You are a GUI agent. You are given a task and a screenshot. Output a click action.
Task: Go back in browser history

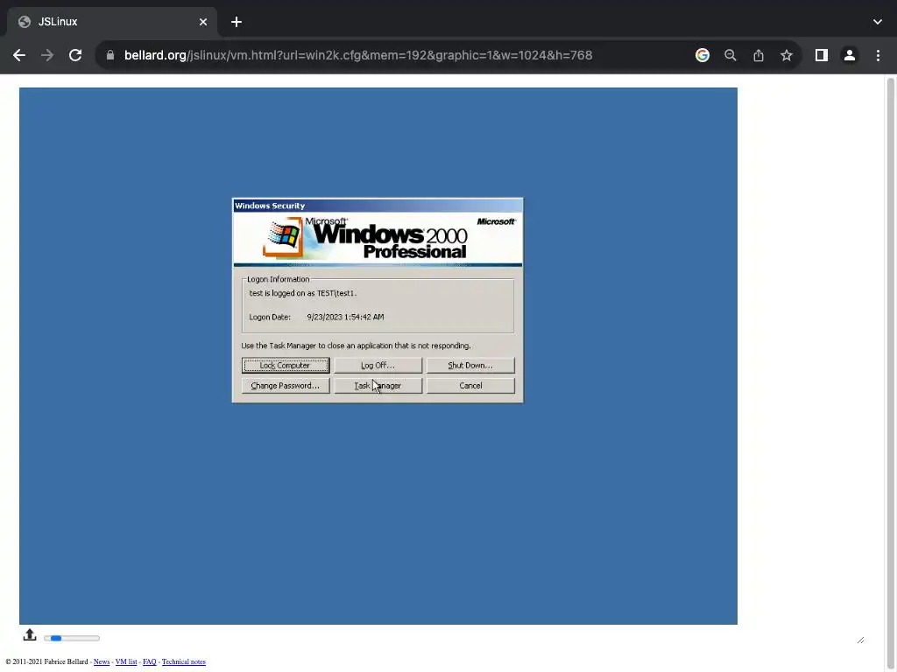tap(19, 55)
